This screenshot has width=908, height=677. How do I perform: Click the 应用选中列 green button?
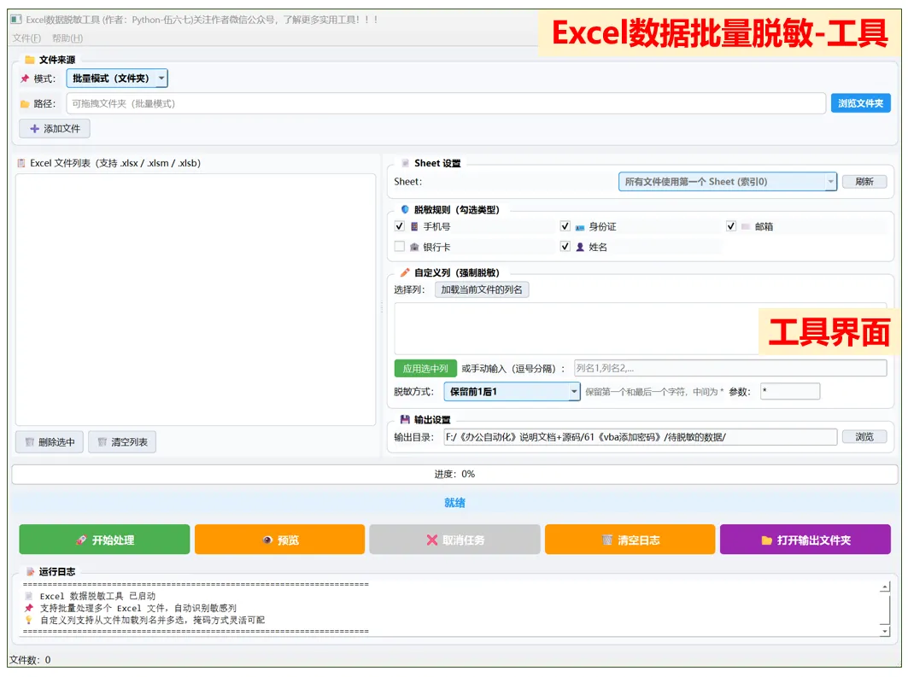(425, 369)
